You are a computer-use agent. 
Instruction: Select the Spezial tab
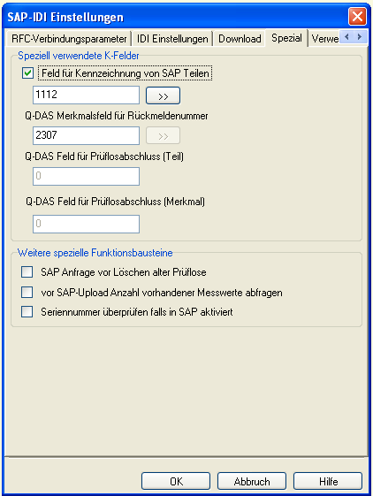coord(286,38)
